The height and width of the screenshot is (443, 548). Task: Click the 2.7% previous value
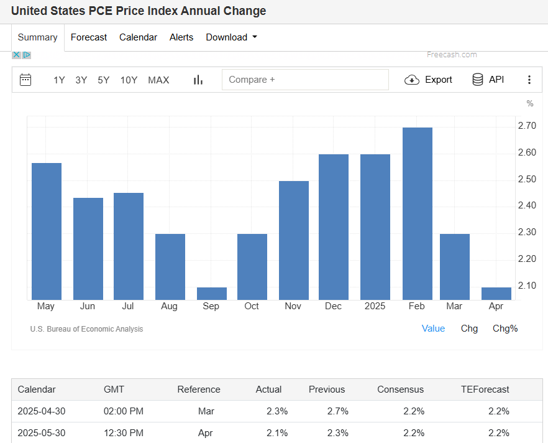point(337,411)
